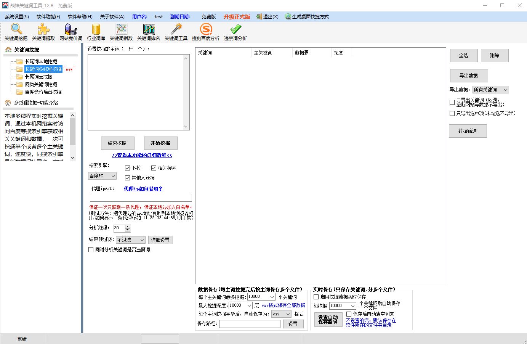
Task: Click the 导出数据 button
Action: (x=469, y=76)
